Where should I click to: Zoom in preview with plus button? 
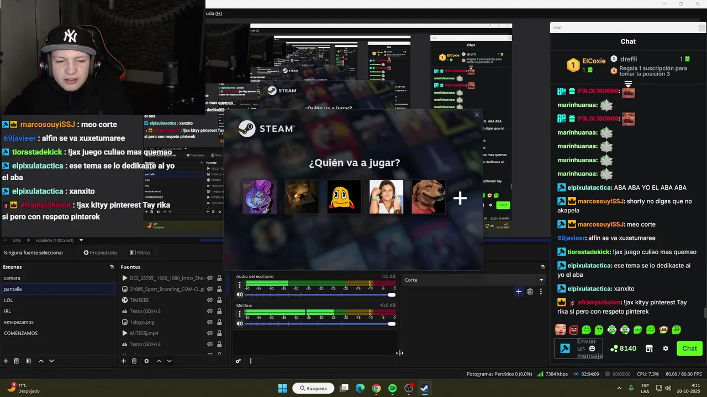[x=29, y=240]
